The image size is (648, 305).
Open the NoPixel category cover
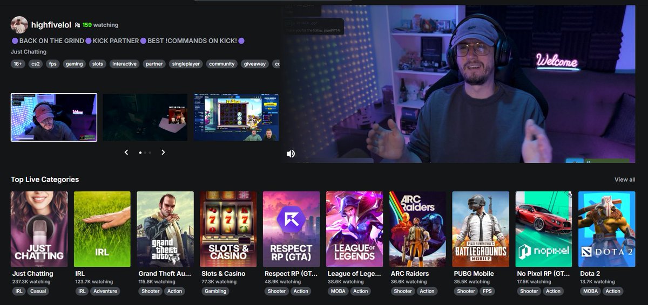click(x=544, y=229)
